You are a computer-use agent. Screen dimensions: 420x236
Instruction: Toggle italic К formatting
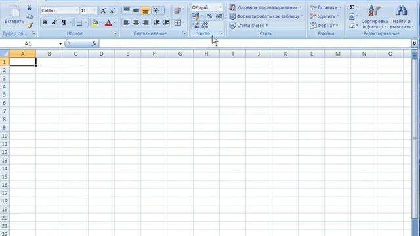[54, 22]
